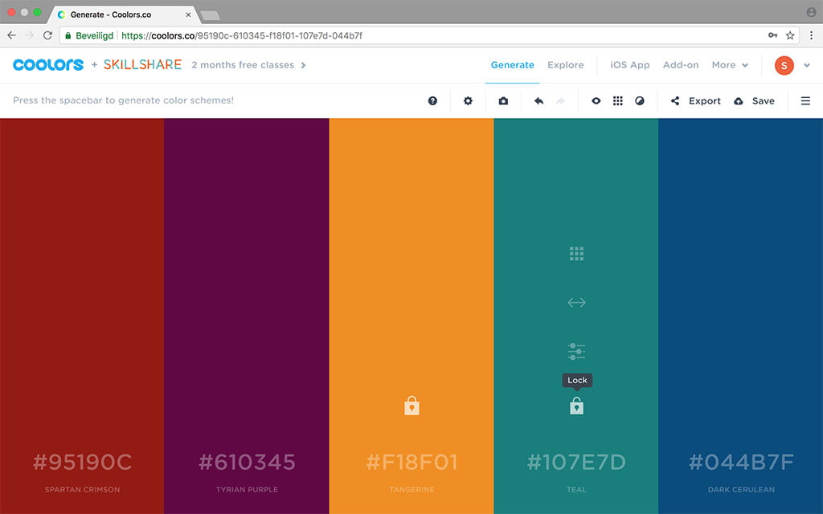
Task: Toggle the half-circle contrast icon in toolbar
Action: click(640, 101)
